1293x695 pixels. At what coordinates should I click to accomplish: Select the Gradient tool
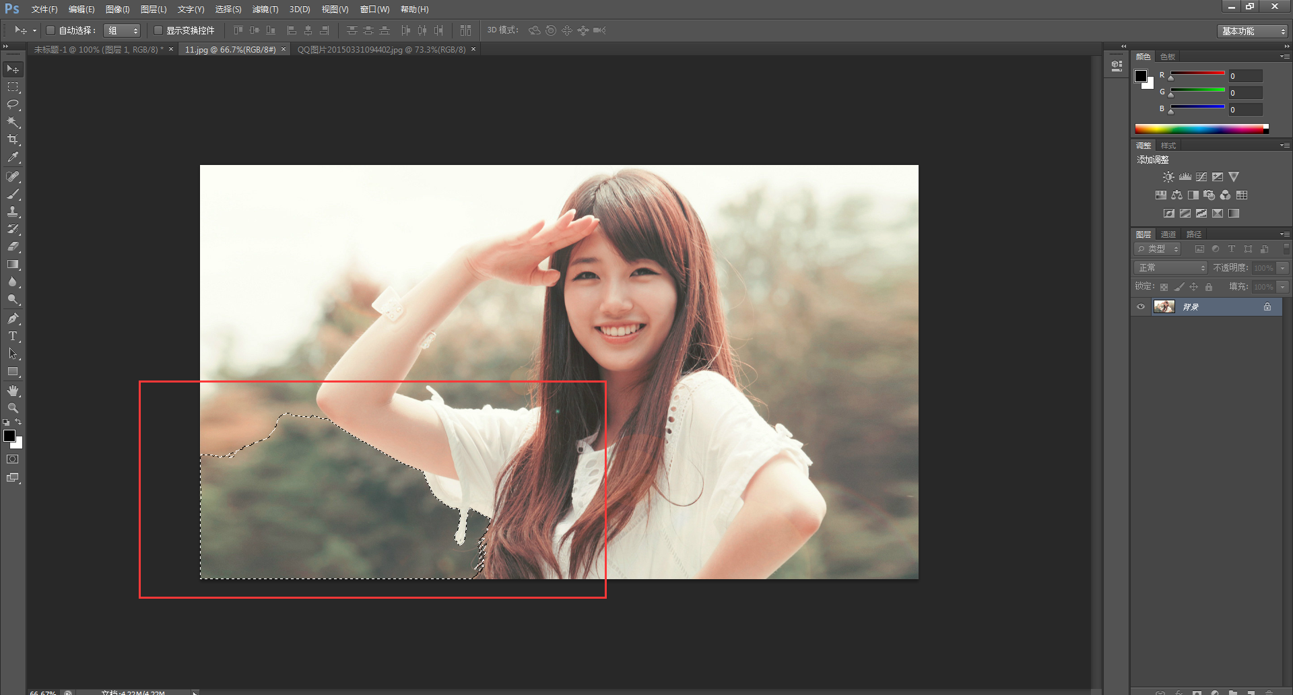tap(13, 264)
